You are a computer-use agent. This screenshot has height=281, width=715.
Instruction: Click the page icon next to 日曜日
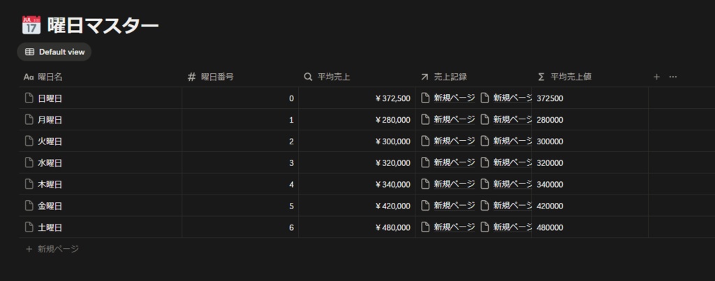(x=29, y=98)
